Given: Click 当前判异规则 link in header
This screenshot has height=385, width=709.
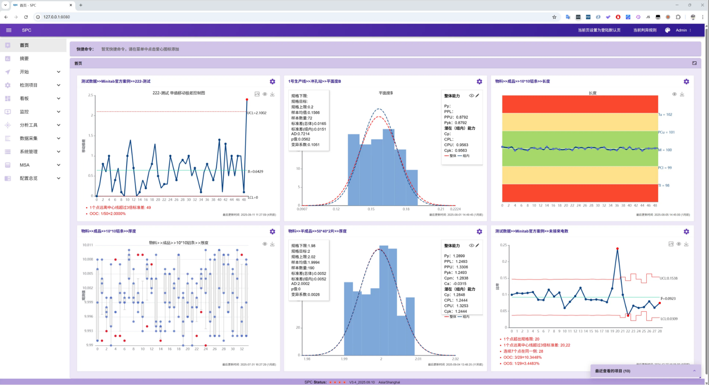Looking at the screenshot, I should [645, 30].
